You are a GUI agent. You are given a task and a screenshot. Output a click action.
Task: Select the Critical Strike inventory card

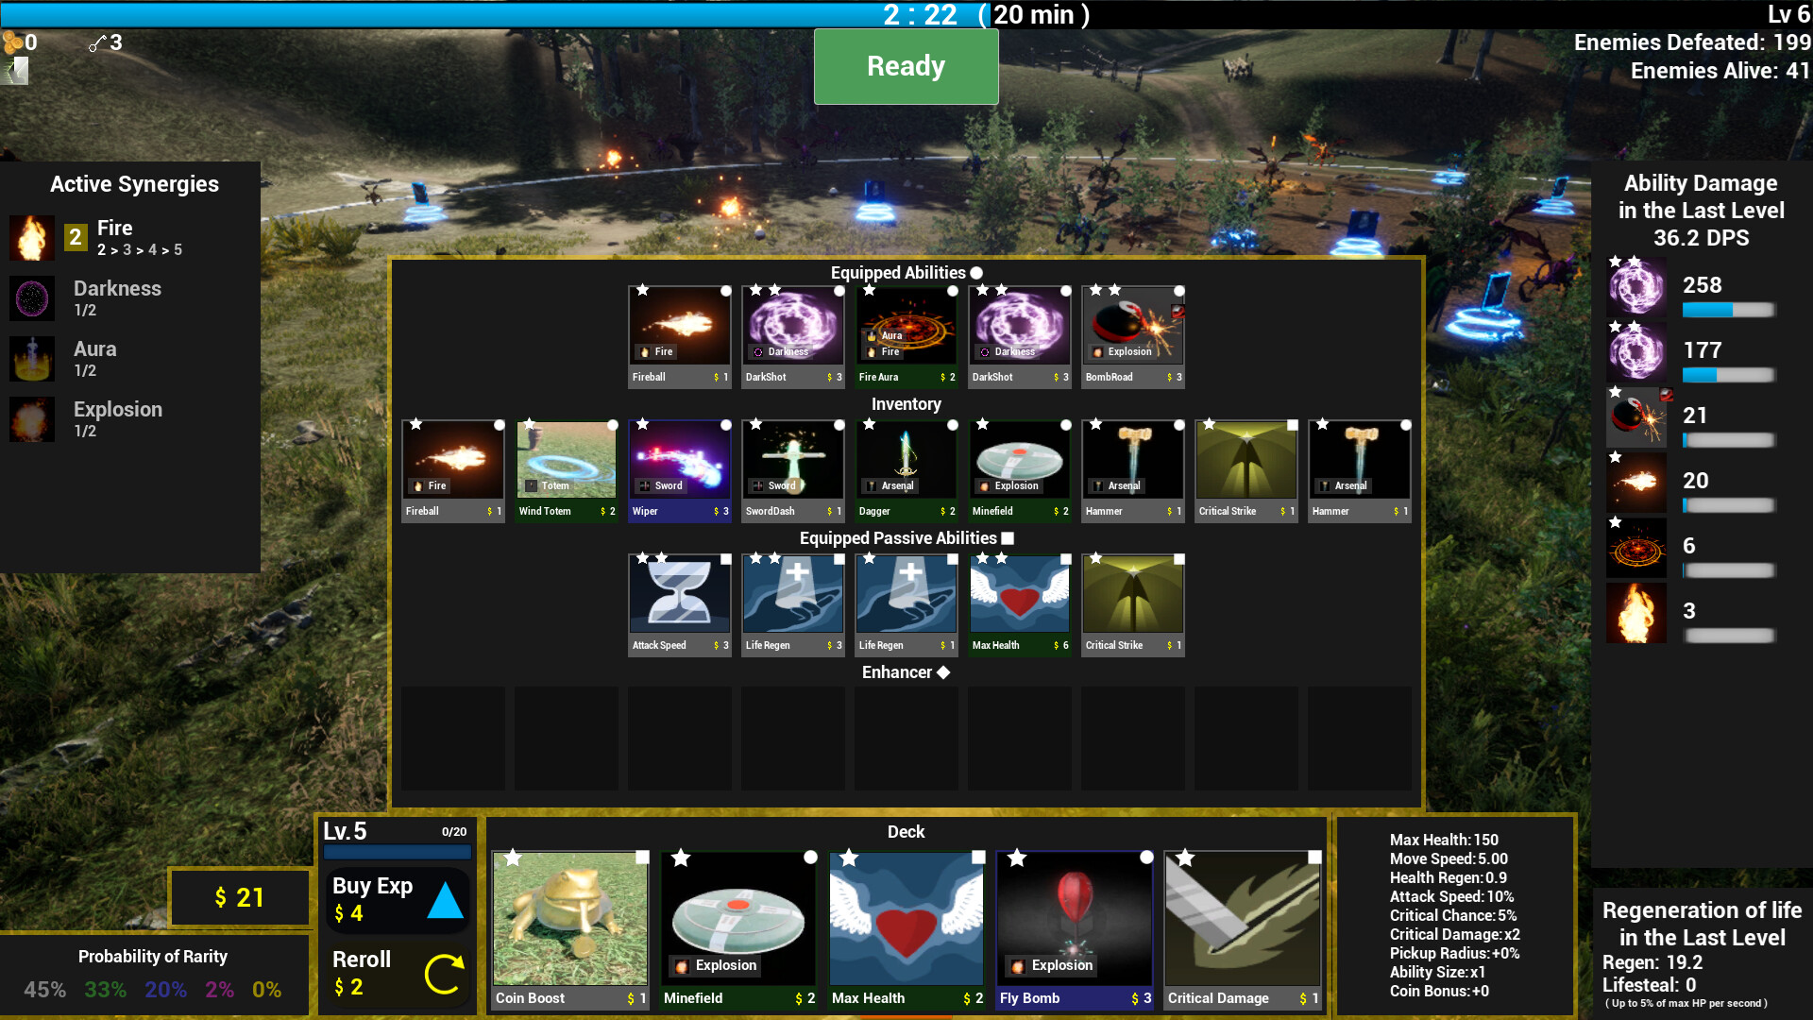pyautogui.click(x=1245, y=471)
